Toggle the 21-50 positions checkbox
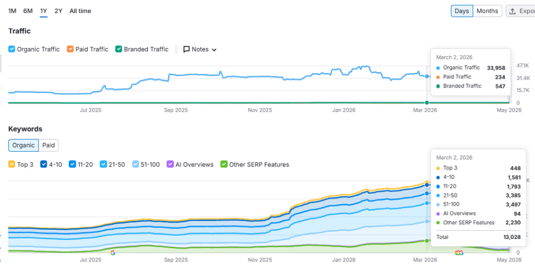The width and height of the screenshot is (535, 267). (x=104, y=164)
